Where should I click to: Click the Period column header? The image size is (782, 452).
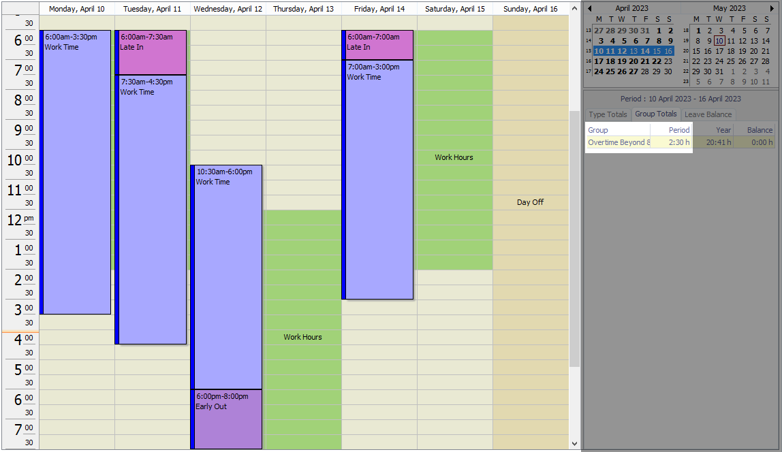pyautogui.click(x=672, y=130)
